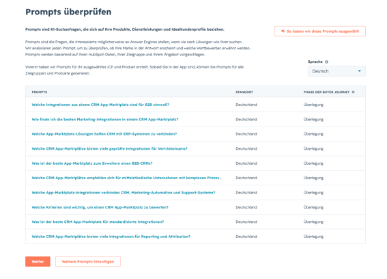Click the orange Weiter button
Viewport: 387px width, 279px height.
pyautogui.click(x=38, y=261)
